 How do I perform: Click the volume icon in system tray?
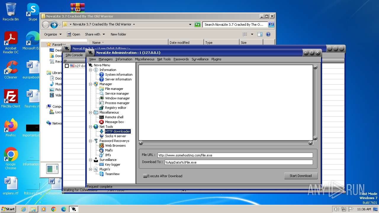pyautogui.click(x=336, y=209)
